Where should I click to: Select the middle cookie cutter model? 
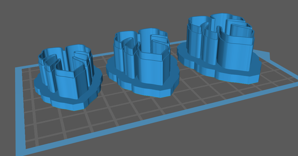pyautogui.click(x=143, y=63)
